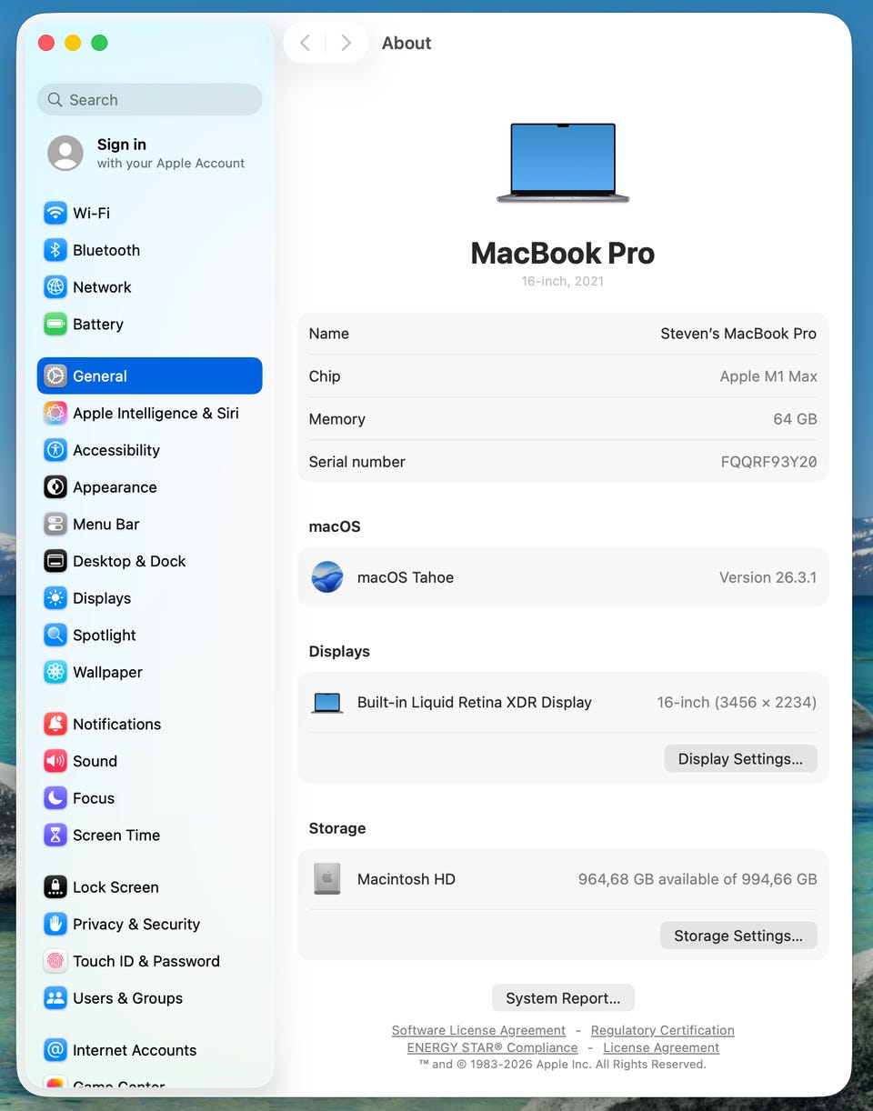Select the Screen Time hourglass icon
This screenshot has height=1111, width=873.
point(55,836)
